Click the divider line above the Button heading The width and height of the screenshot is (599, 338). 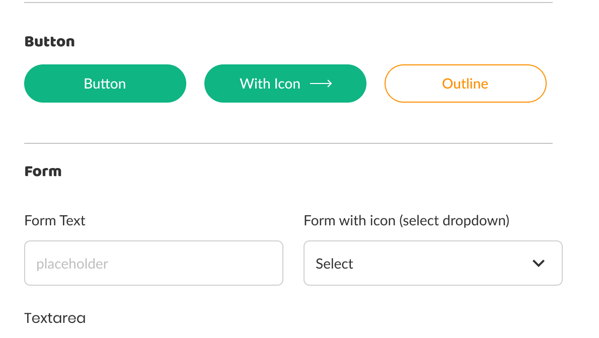click(288, 3)
